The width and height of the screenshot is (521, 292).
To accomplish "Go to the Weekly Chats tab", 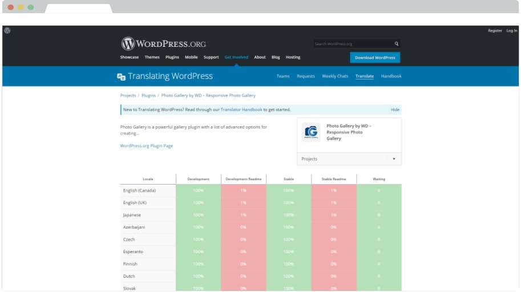I will [335, 76].
